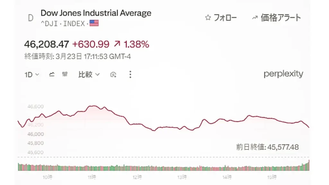Expand the 1D time range dropdown
The height and width of the screenshot is (185, 329).
(x=32, y=75)
